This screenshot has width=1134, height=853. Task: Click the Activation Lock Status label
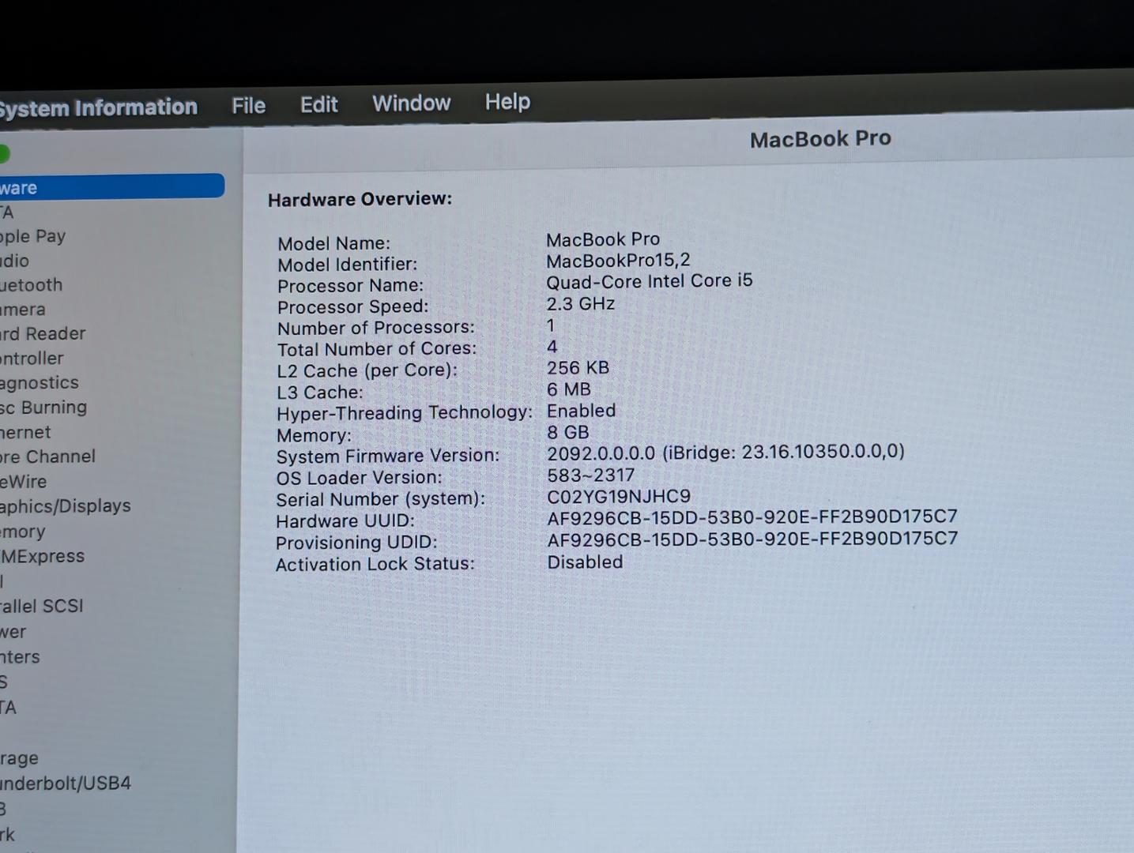pyautogui.click(x=375, y=564)
